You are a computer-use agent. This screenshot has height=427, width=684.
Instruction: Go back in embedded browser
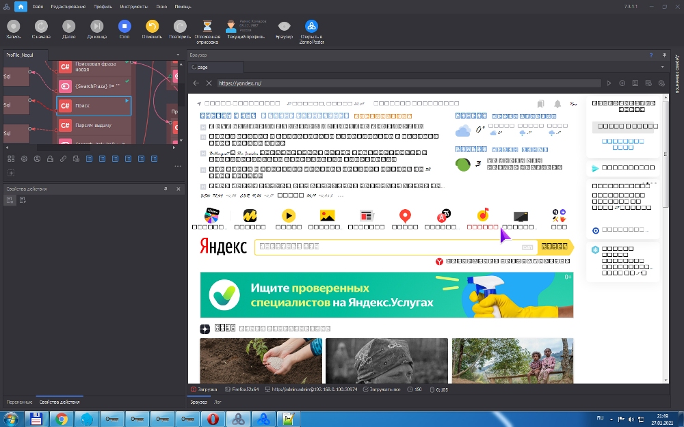coord(196,83)
